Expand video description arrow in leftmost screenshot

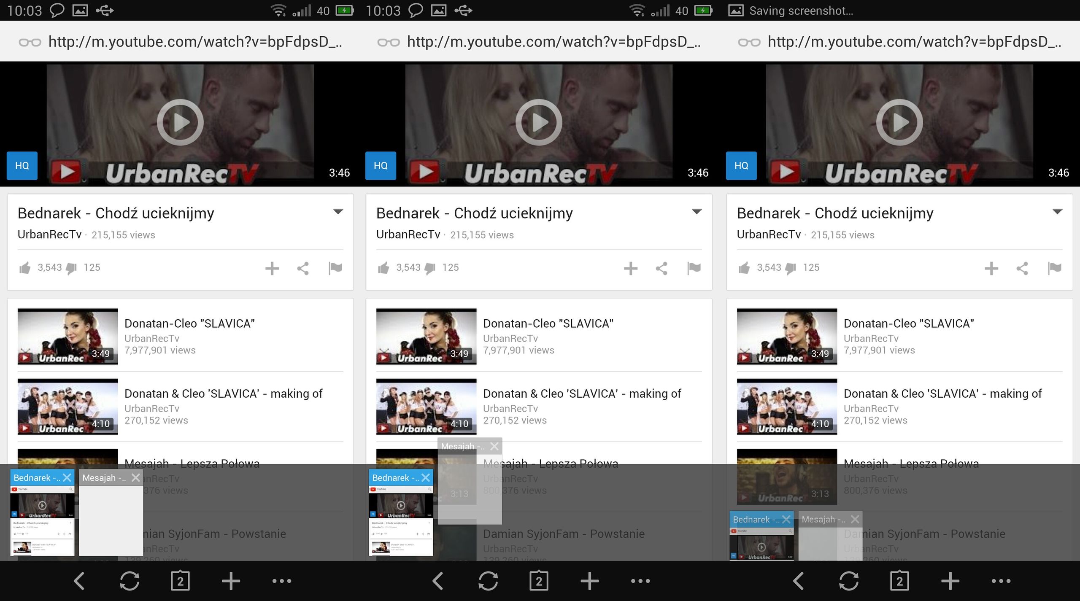[338, 212]
